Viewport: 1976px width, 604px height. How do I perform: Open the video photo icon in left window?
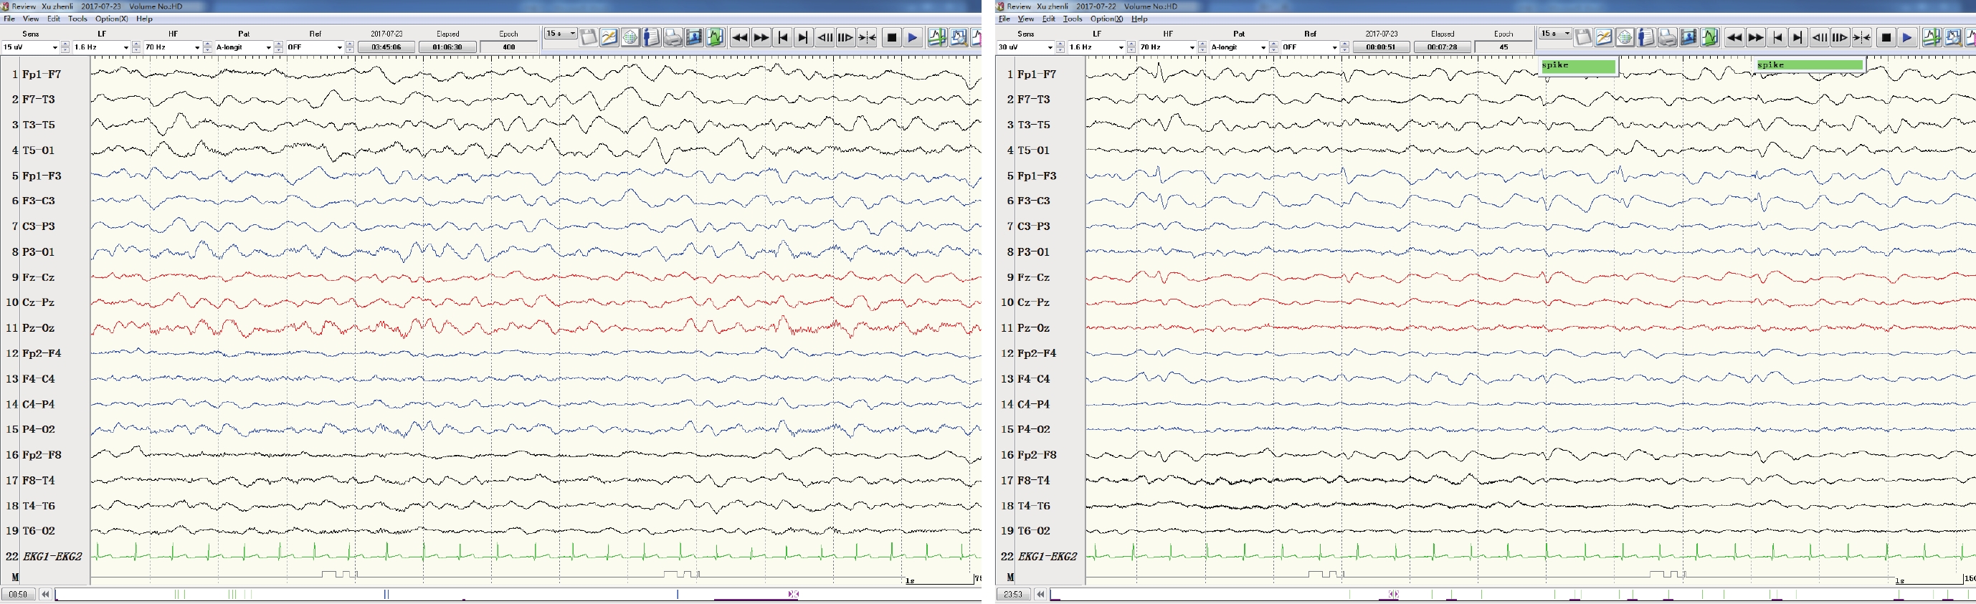tap(694, 37)
